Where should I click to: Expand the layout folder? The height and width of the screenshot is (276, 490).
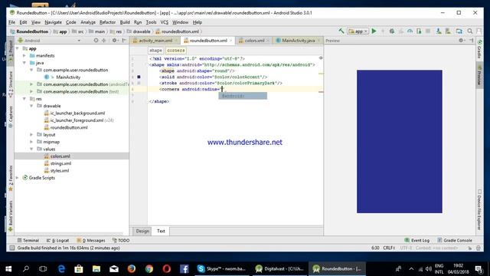pyautogui.click(x=31, y=135)
